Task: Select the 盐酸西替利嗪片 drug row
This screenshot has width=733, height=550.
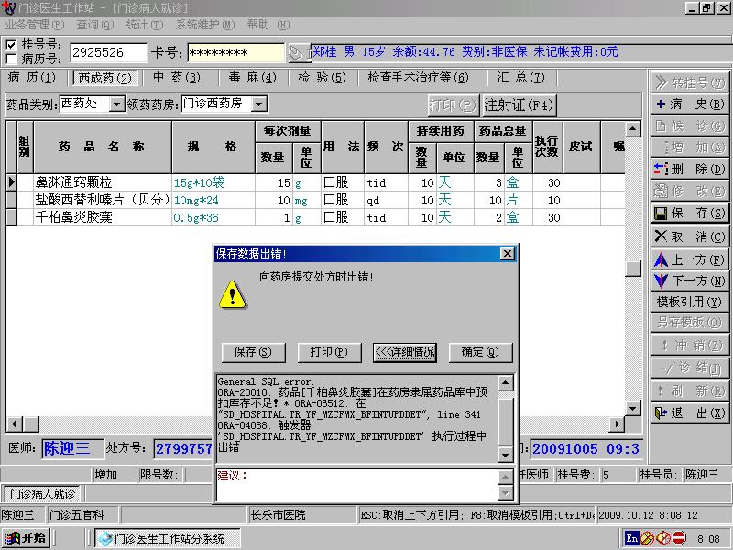Action: click(x=315, y=200)
